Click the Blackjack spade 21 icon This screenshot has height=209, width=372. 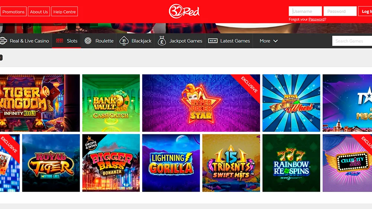pyautogui.click(x=124, y=41)
